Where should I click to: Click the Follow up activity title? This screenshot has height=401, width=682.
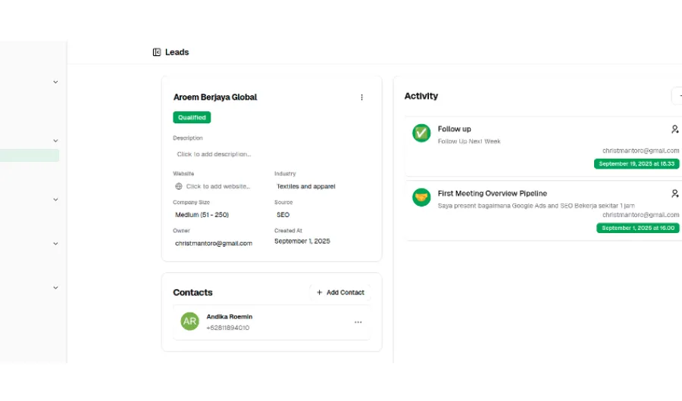click(x=454, y=129)
